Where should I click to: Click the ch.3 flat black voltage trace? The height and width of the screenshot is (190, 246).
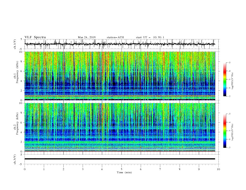click(120, 159)
